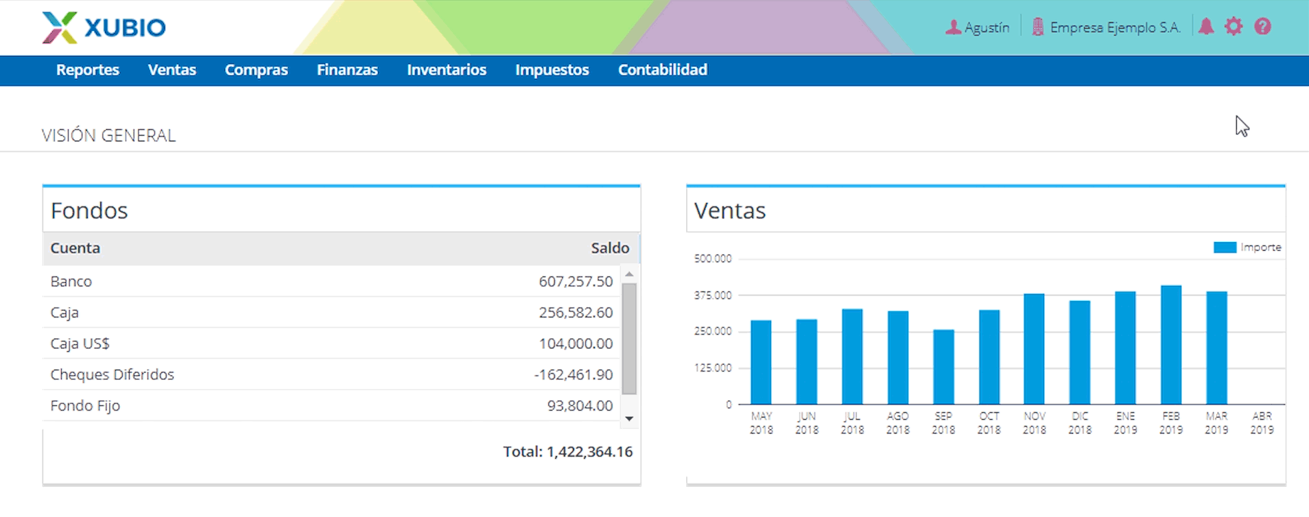Click the ENE 2019 sales bar

click(x=1125, y=348)
